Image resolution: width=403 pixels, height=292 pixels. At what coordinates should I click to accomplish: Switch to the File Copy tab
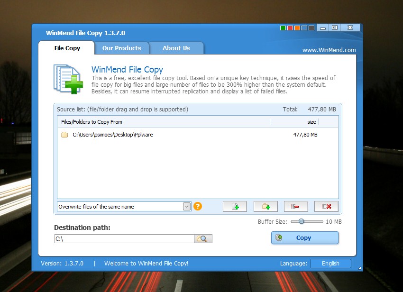[x=67, y=48]
